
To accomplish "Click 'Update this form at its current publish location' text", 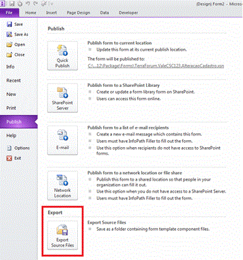I will pyautogui.click(x=142, y=49).
